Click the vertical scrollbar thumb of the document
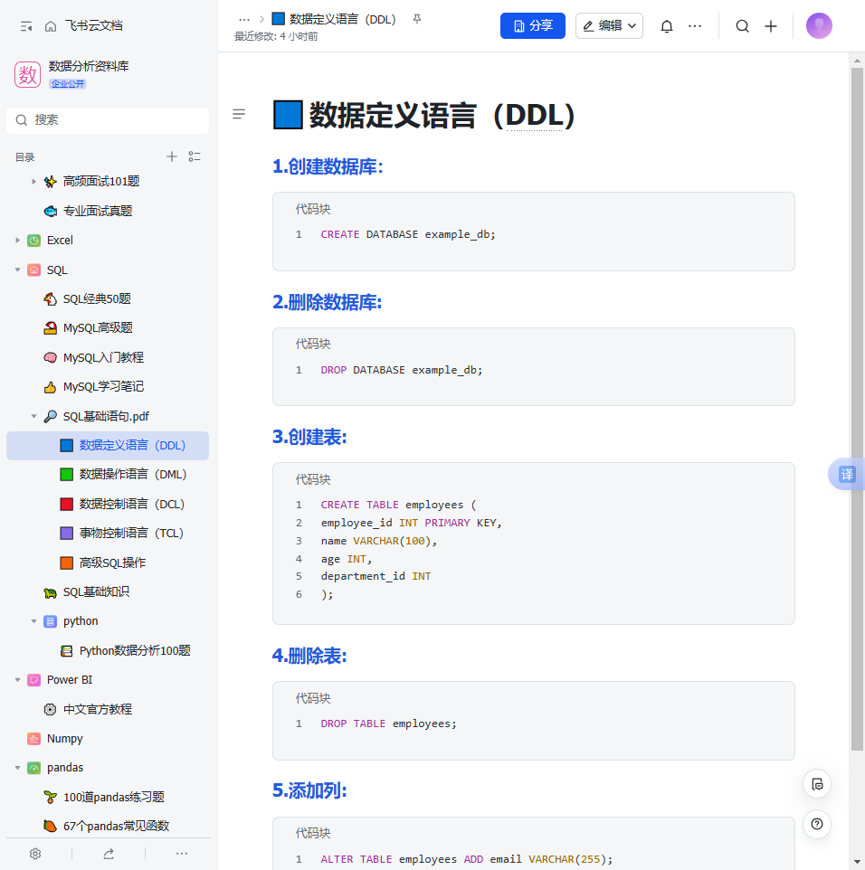Screen dimensions: 865x870 pos(857,409)
